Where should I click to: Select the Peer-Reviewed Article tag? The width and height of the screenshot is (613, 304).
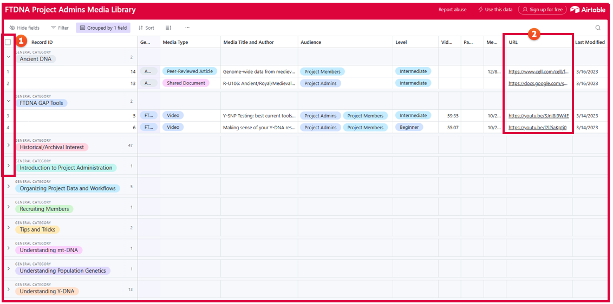(x=190, y=71)
